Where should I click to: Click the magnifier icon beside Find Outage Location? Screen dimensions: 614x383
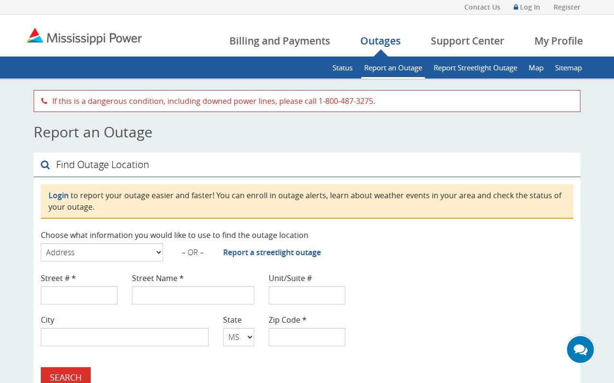[46, 165]
